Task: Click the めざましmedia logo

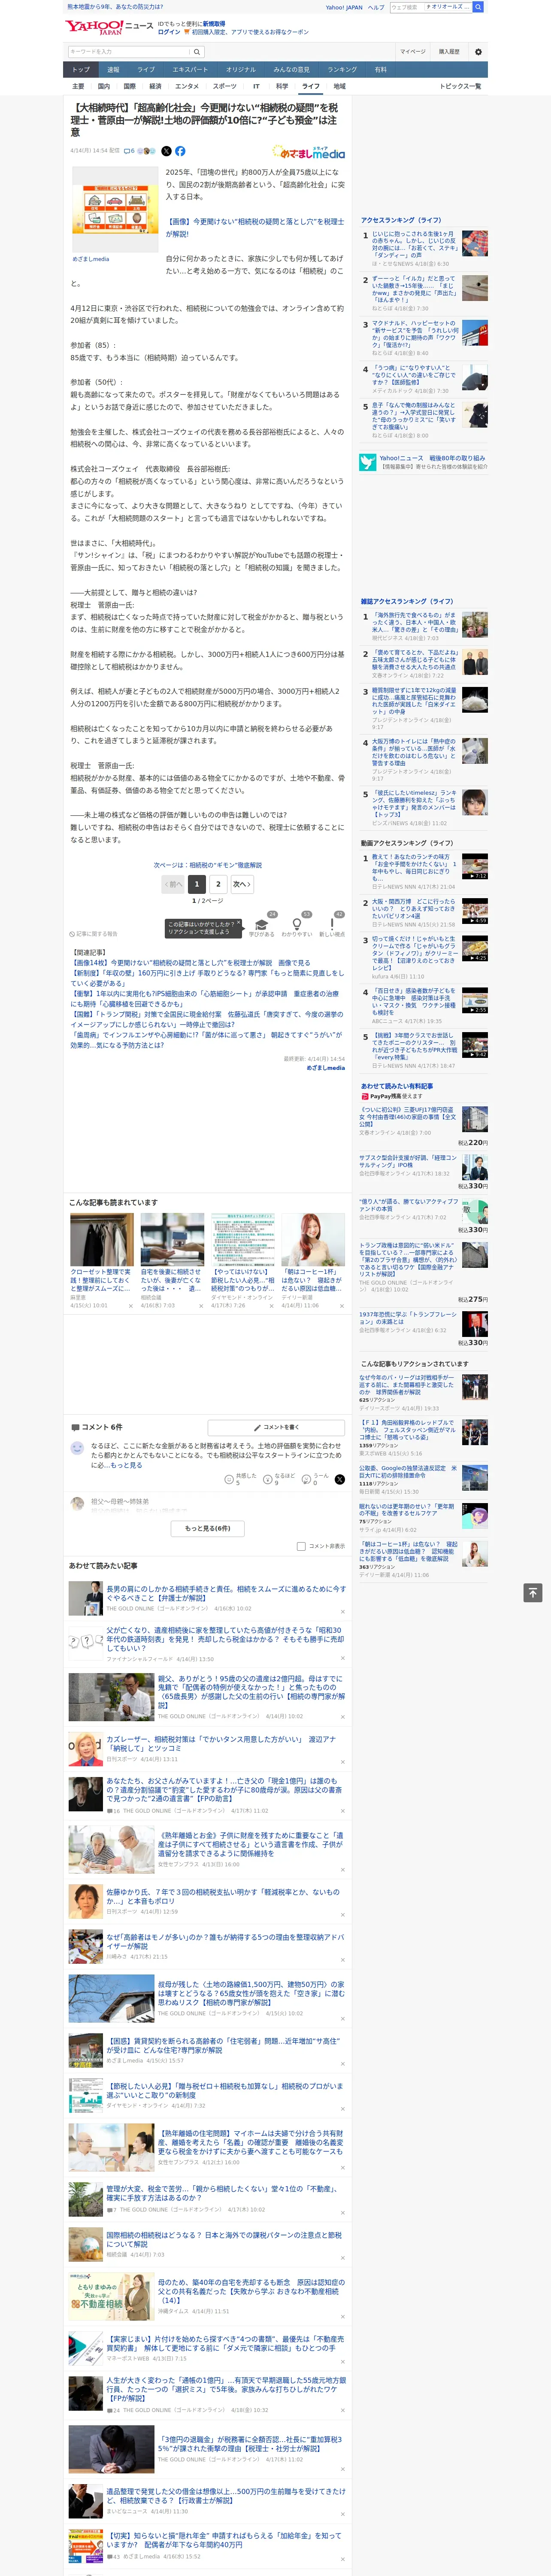Action: coord(308,152)
